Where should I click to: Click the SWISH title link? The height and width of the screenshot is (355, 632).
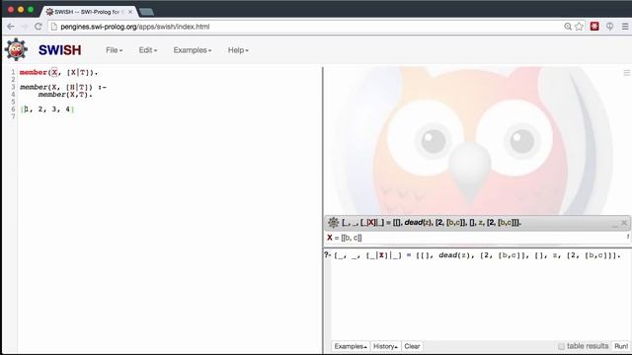pyautogui.click(x=59, y=50)
